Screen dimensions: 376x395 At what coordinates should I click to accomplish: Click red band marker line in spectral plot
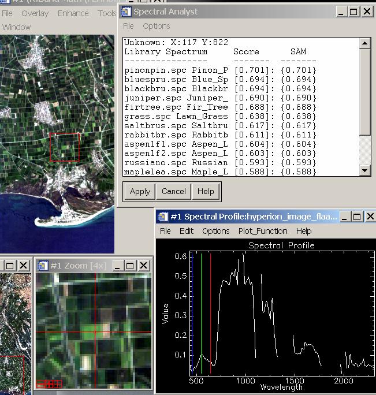(x=211, y=314)
